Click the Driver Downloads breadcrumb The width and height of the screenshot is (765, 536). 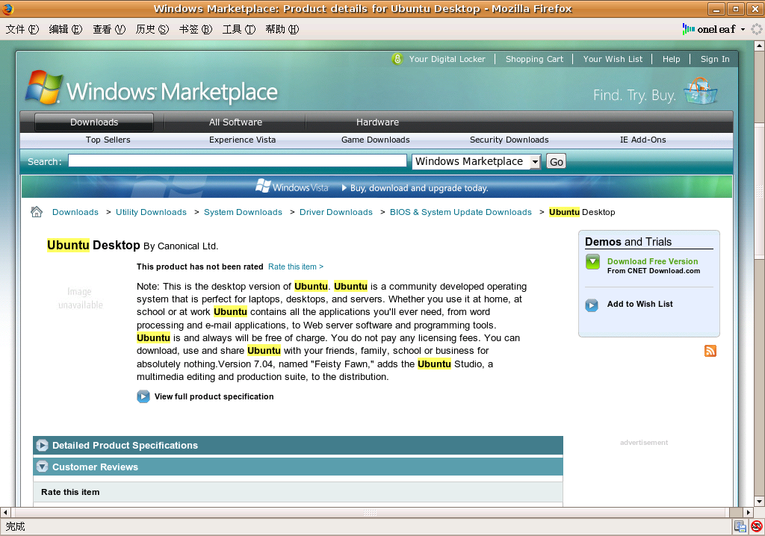(336, 212)
